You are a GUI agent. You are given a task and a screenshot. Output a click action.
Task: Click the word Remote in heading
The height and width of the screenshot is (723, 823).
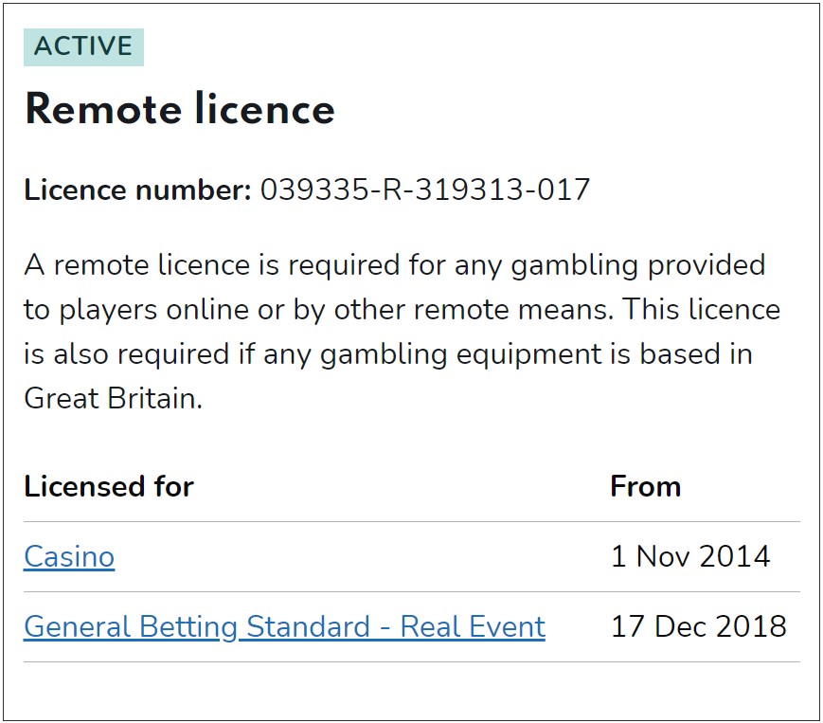click(x=103, y=109)
